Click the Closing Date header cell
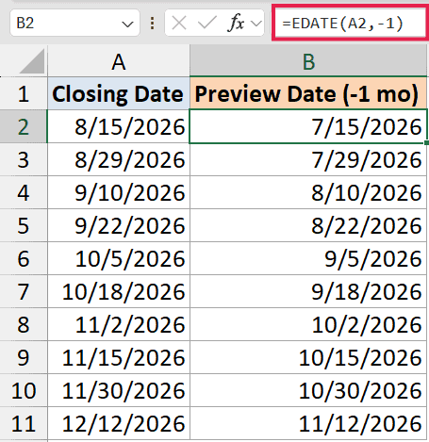The height and width of the screenshot is (442, 429). click(119, 93)
